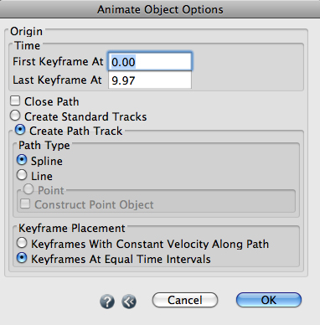Tick the Construct Point Object checkbox
The width and height of the screenshot is (320, 325).
pyautogui.click(x=25, y=204)
